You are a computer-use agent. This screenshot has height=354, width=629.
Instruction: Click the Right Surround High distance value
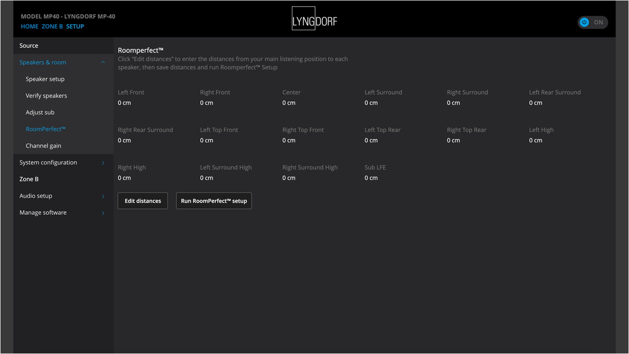(289, 178)
